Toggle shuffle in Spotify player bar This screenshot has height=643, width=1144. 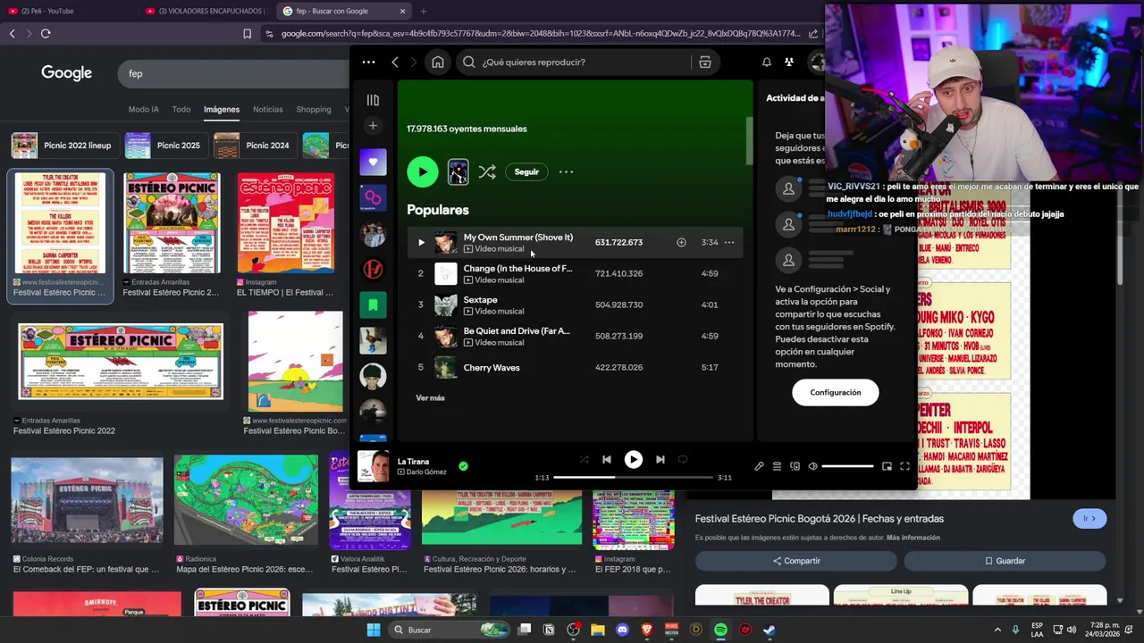pos(584,459)
